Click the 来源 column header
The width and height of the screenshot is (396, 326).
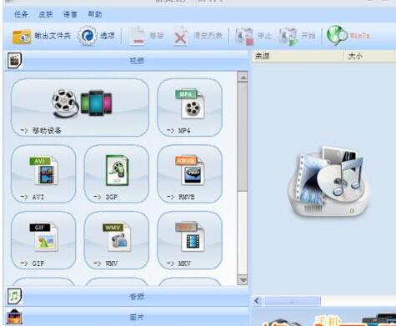pyautogui.click(x=298, y=56)
